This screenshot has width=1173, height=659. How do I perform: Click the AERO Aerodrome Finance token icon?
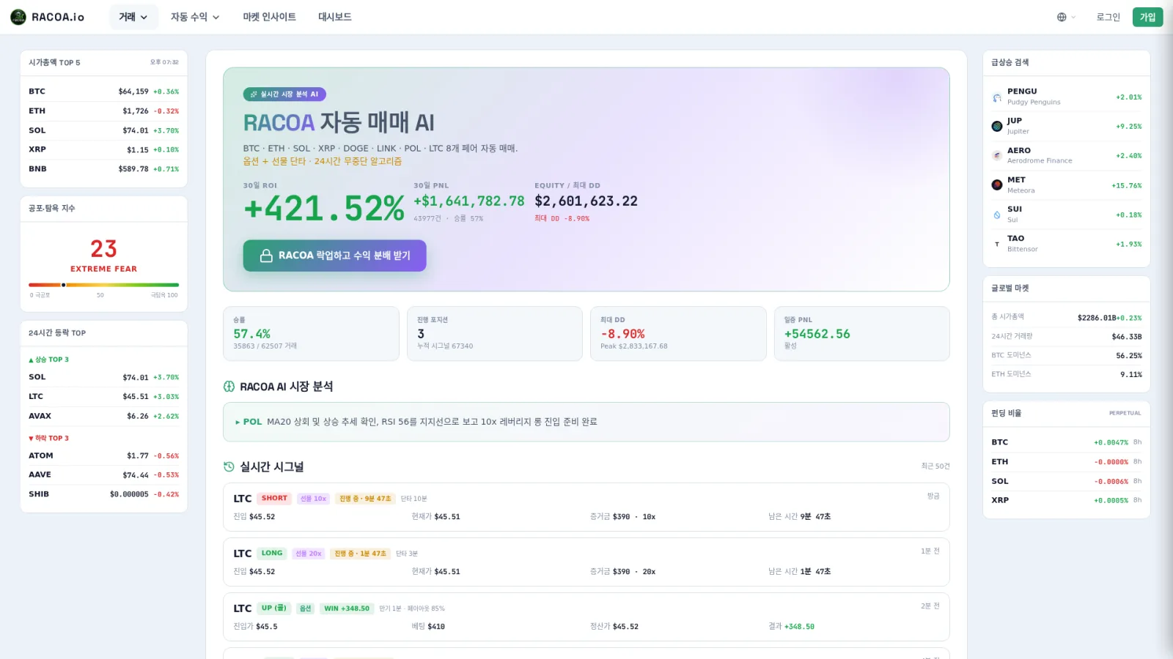[x=997, y=156]
